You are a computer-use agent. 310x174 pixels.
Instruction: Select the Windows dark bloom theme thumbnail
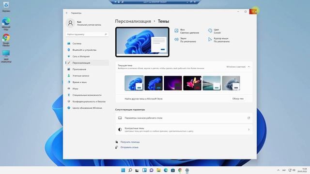pos(154,83)
